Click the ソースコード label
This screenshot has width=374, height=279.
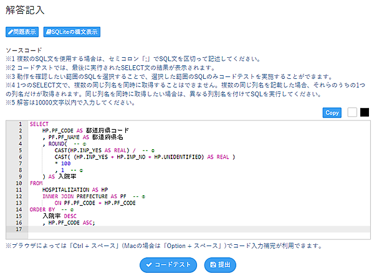click(24, 50)
